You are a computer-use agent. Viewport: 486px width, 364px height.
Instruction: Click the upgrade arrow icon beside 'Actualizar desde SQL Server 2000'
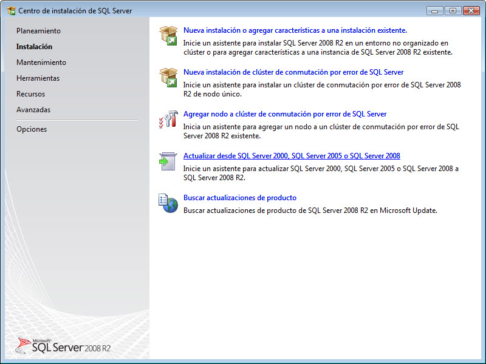168,161
